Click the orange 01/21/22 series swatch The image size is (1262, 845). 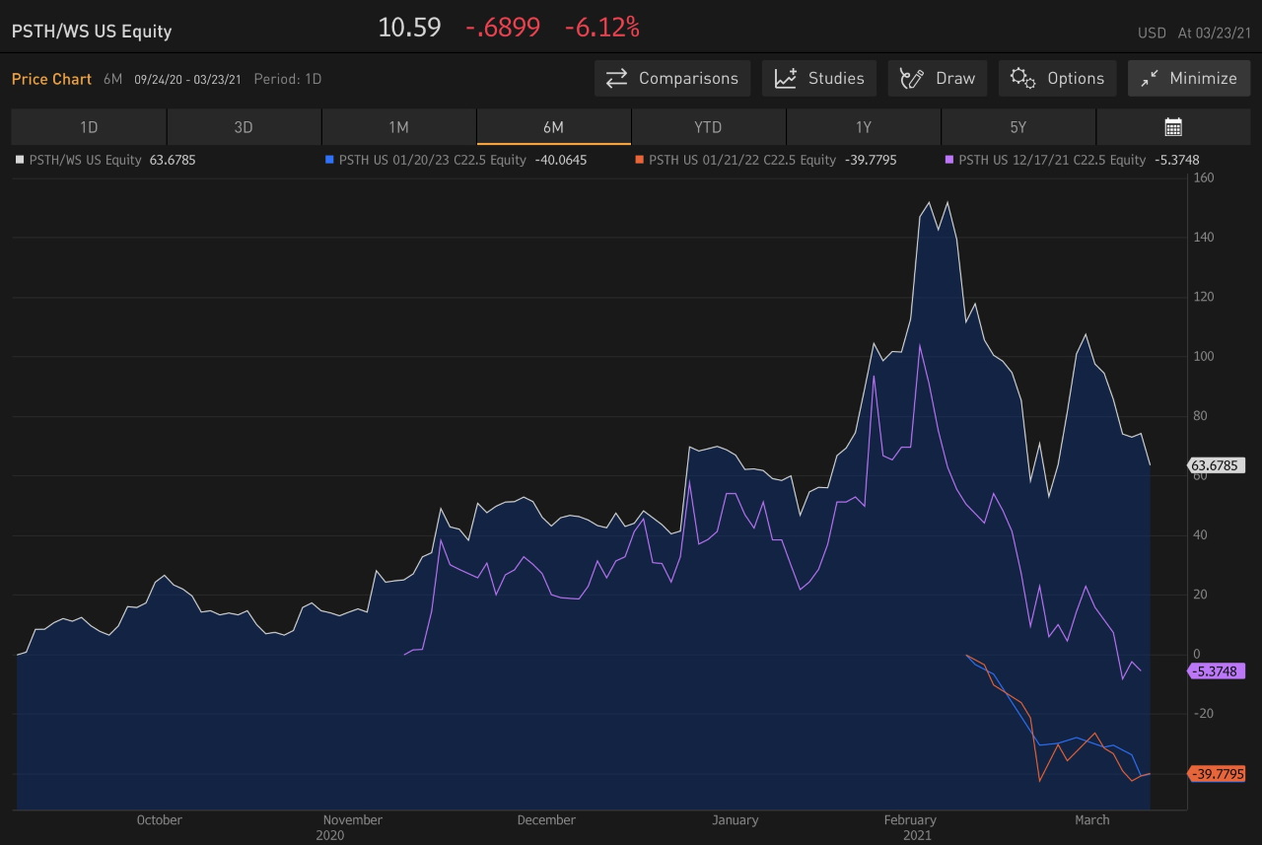[639, 160]
